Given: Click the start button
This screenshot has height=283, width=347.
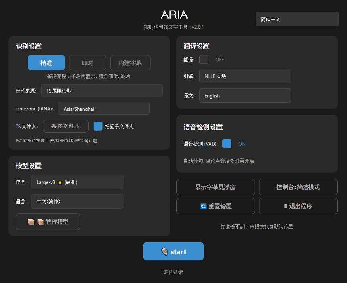Looking at the screenshot, I should pyautogui.click(x=173, y=251).
